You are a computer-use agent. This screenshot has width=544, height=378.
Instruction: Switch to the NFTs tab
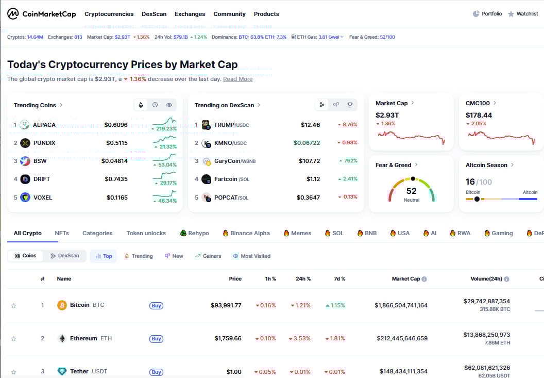62,233
